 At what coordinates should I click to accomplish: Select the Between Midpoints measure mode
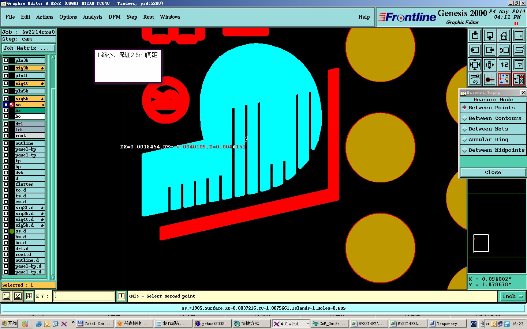click(493, 150)
